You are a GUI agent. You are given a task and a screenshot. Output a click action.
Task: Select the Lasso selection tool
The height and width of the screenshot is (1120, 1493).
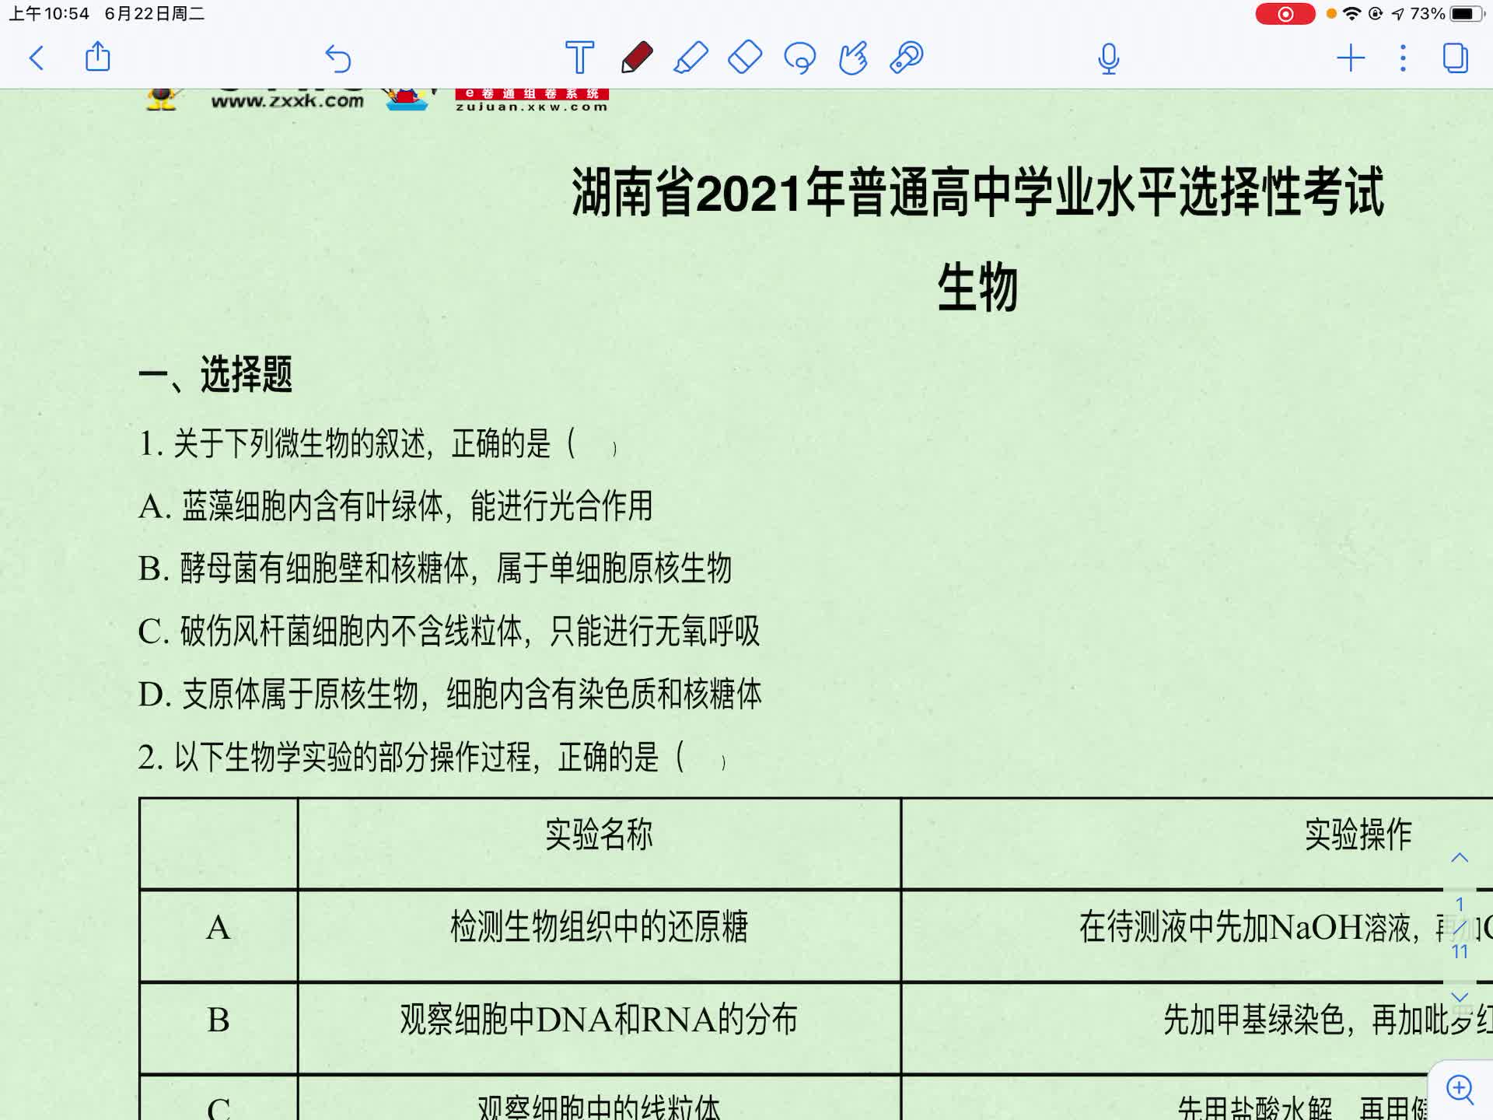800,58
